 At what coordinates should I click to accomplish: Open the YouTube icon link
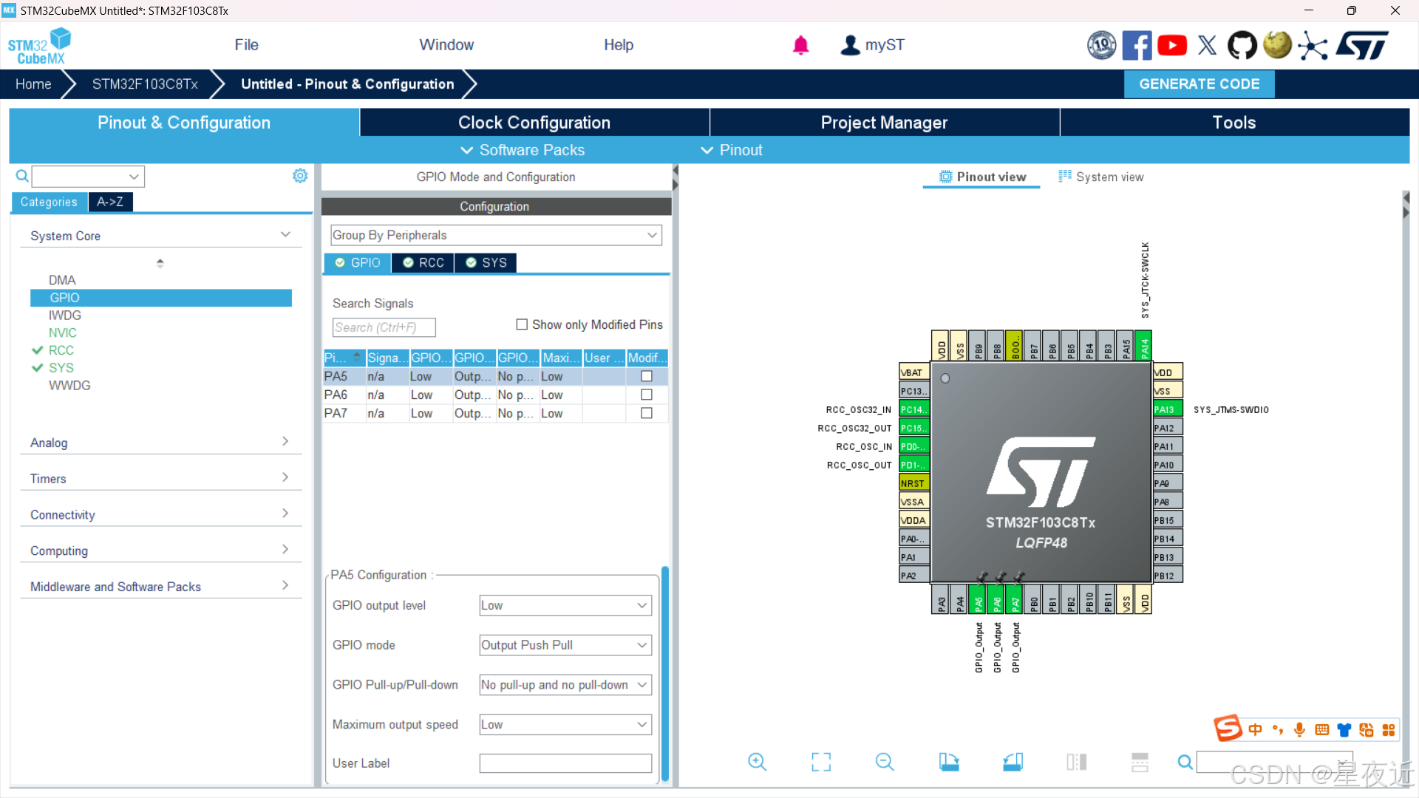click(x=1171, y=45)
